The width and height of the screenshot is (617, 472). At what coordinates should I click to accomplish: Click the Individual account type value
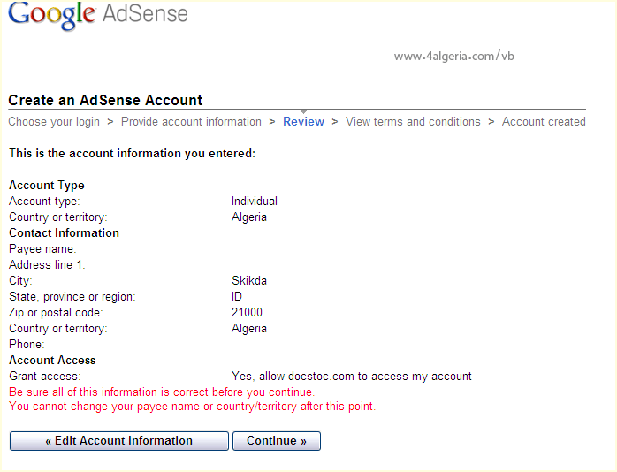tap(255, 202)
